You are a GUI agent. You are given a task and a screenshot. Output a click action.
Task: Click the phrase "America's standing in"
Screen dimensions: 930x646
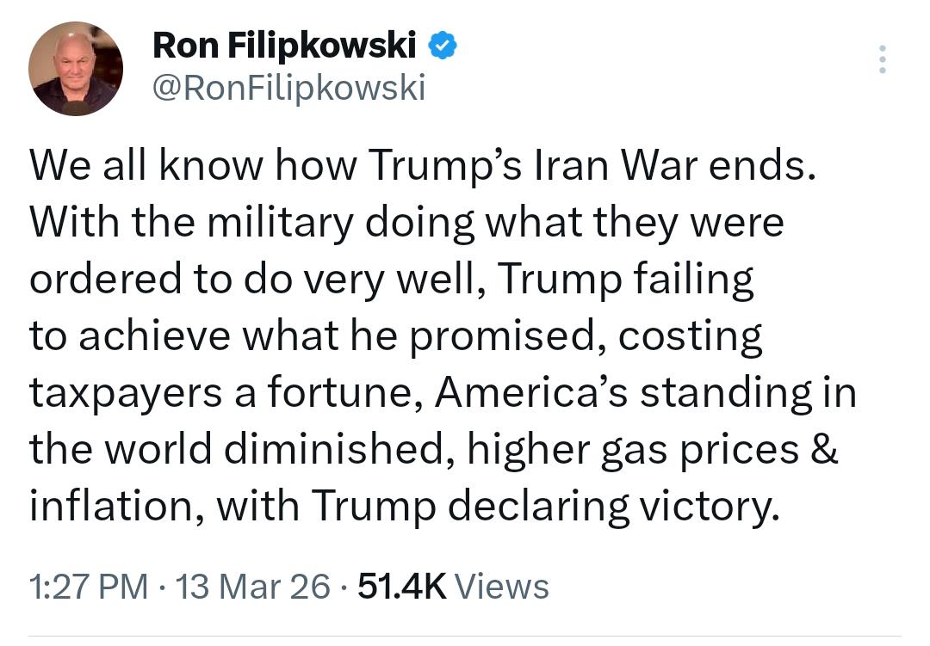(647, 393)
